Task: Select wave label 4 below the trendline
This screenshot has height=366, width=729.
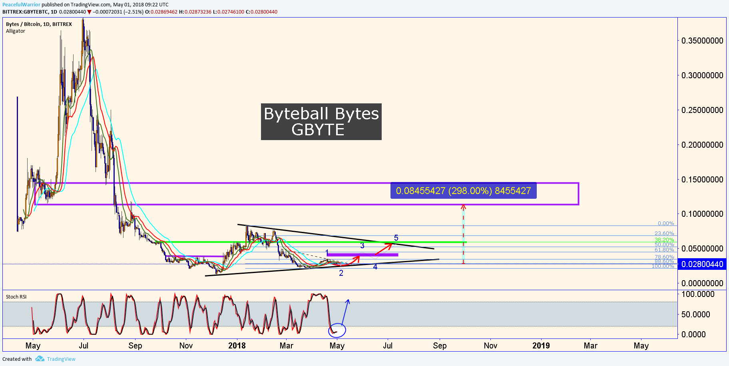Action: click(x=375, y=267)
